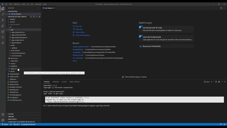Add a new terminal with plus icon
Image resolution: width=227 pixels, height=128 pixels.
coord(211,82)
